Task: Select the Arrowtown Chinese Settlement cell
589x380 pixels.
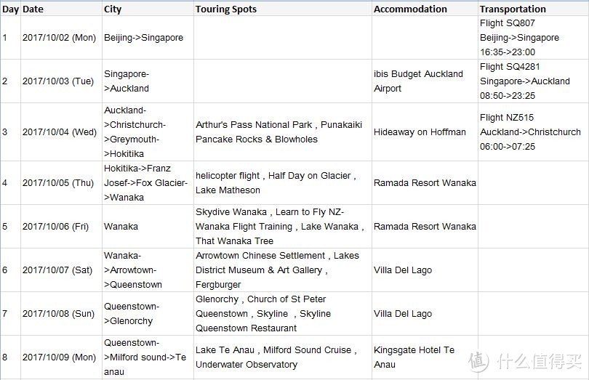Action: click(x=282, y=270)
